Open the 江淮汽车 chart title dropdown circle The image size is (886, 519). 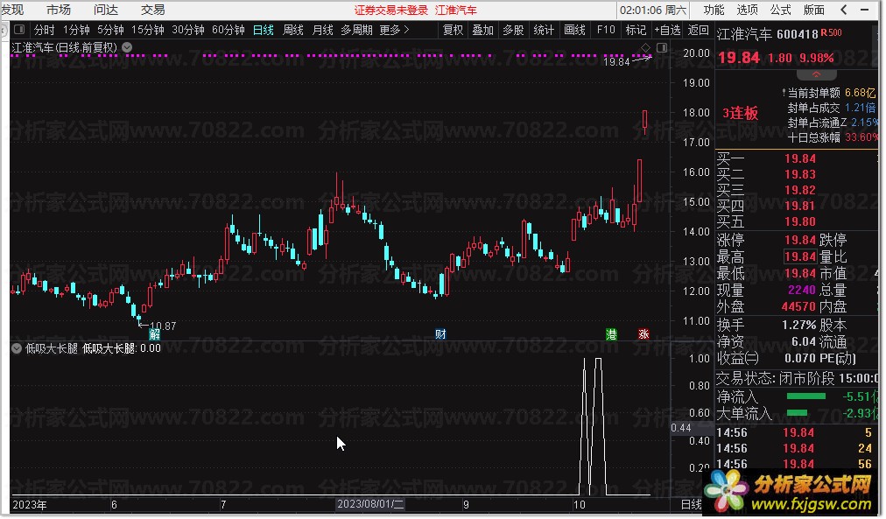tap(127, 47)
